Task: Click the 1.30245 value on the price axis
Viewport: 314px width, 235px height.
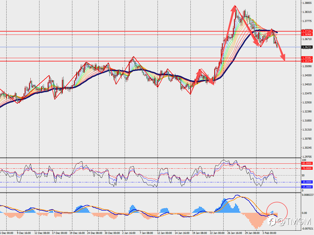Action: click(x=307, y=148)
